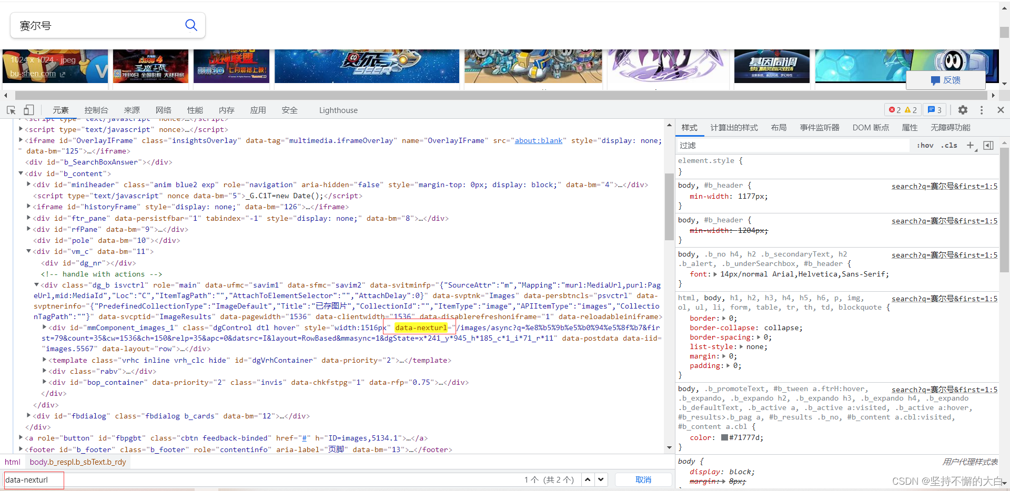Open the Lighthouse tab
The width and height of the screenshot is (1010, 491).
[x=338, y=110]
